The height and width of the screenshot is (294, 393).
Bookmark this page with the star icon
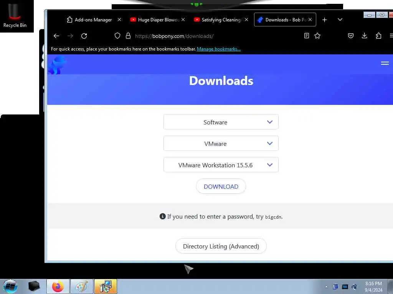point(317,36)
